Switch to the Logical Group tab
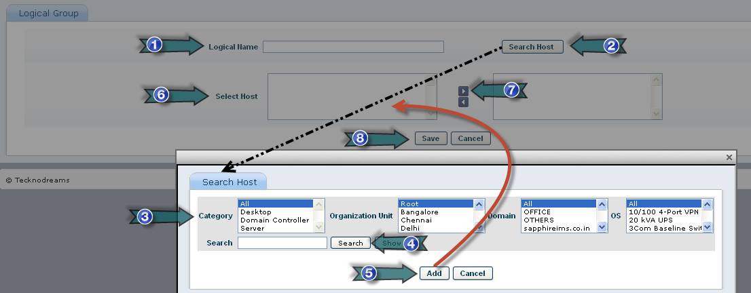Screen dimensions: 751x293 [x=48, y=14]
